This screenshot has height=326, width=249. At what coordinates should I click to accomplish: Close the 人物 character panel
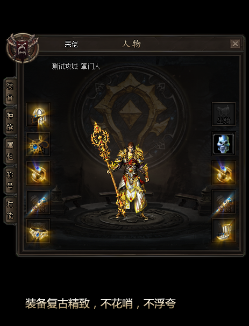tap(235, 44)
